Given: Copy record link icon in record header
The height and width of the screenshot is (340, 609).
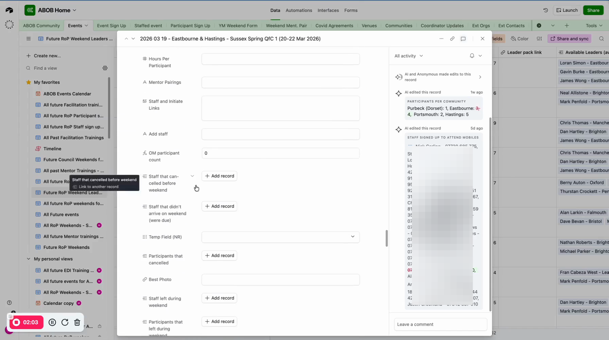Looking at the screenshot, I should point(452,39).
